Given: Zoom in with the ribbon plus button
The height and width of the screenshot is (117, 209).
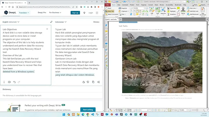Looking at the screenshot, I should point(147,8).
